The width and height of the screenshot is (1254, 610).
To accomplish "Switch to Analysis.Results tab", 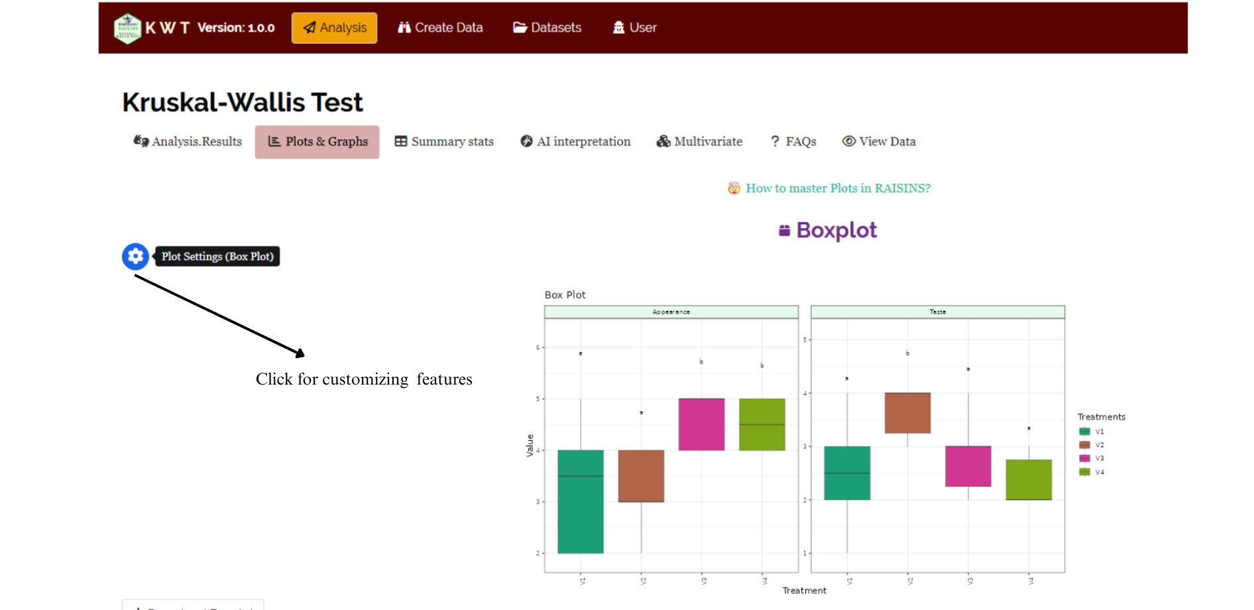I will (188, 141).
